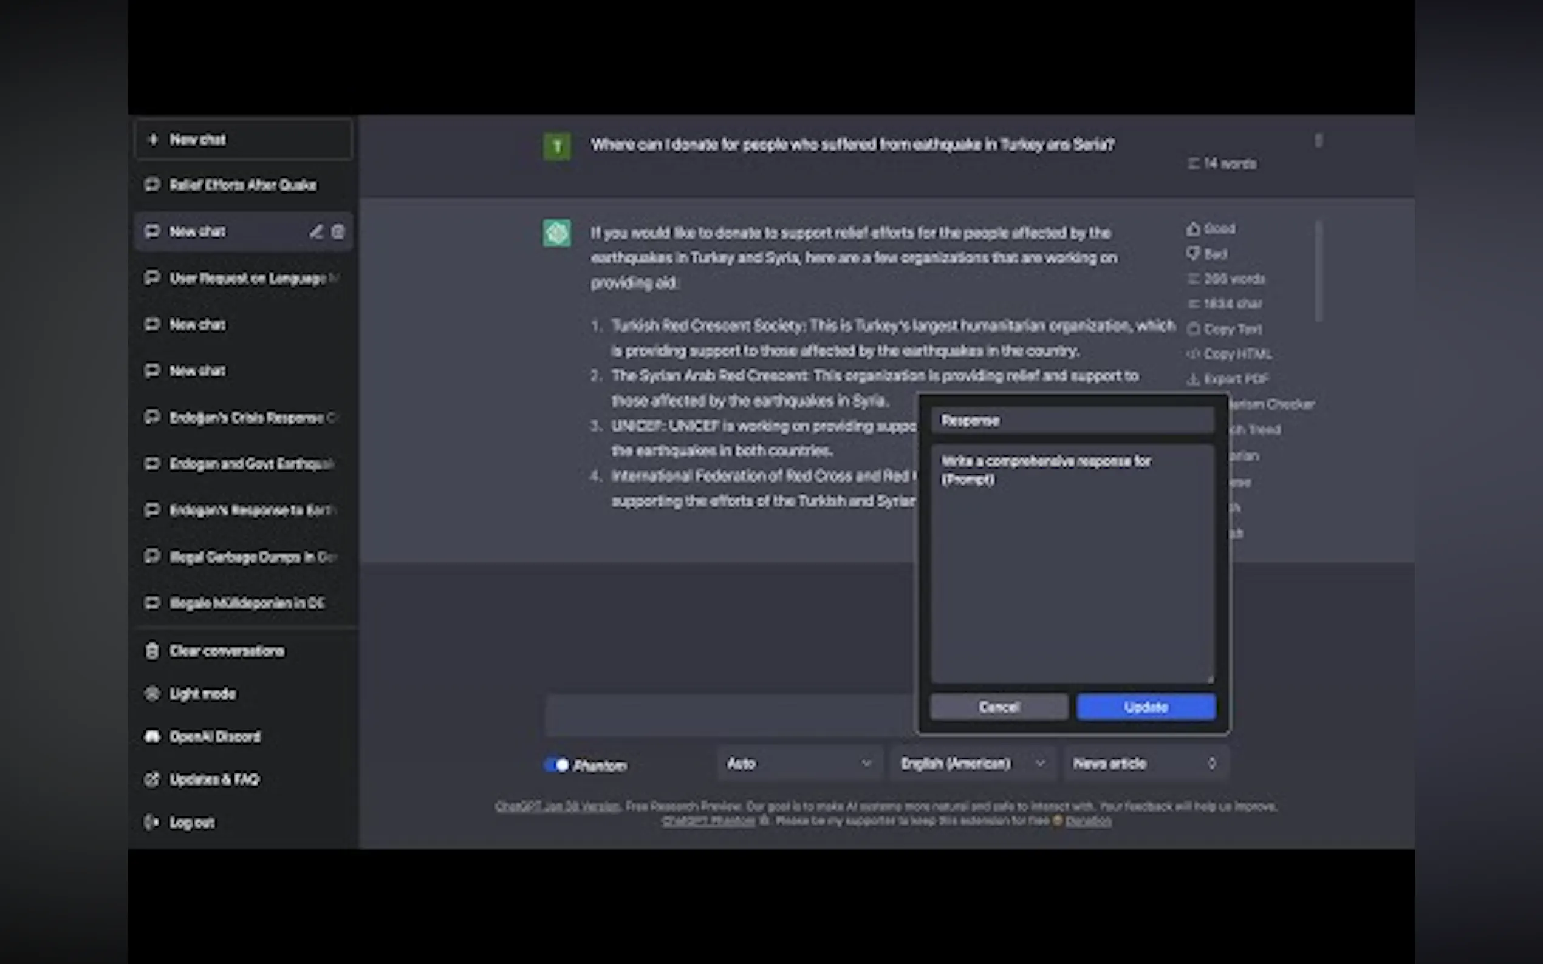
Task: Click the Copy HTML code icon
Action: (x=1193, y=354)
